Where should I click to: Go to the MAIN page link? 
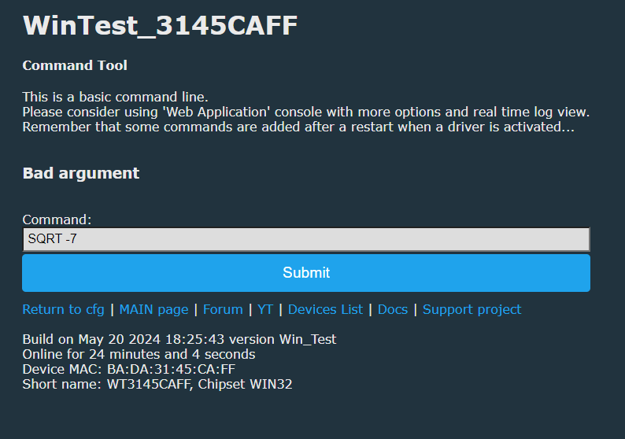pos(153,309)
